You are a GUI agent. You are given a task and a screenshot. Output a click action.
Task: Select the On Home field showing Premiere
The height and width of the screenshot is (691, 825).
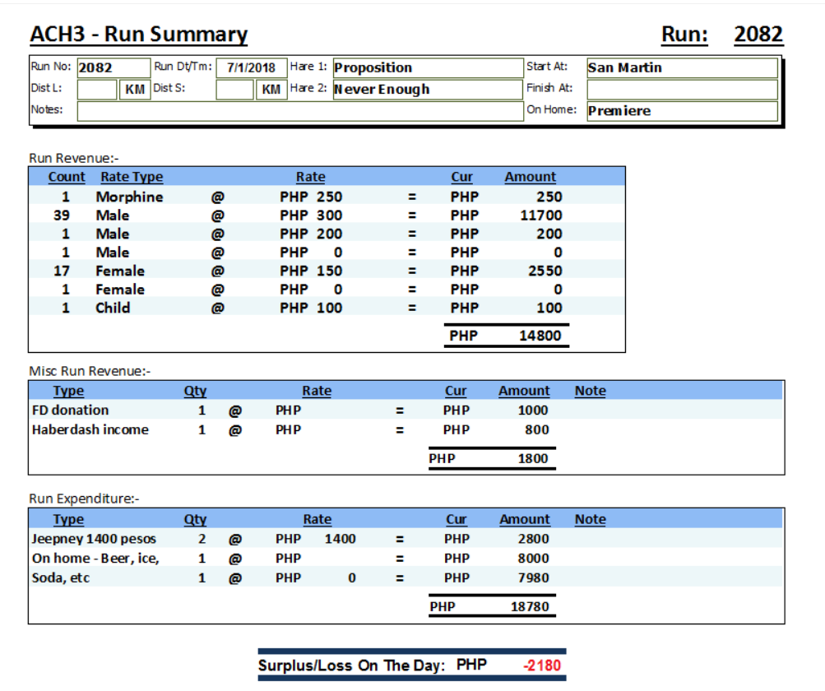[x=682, y=111]
